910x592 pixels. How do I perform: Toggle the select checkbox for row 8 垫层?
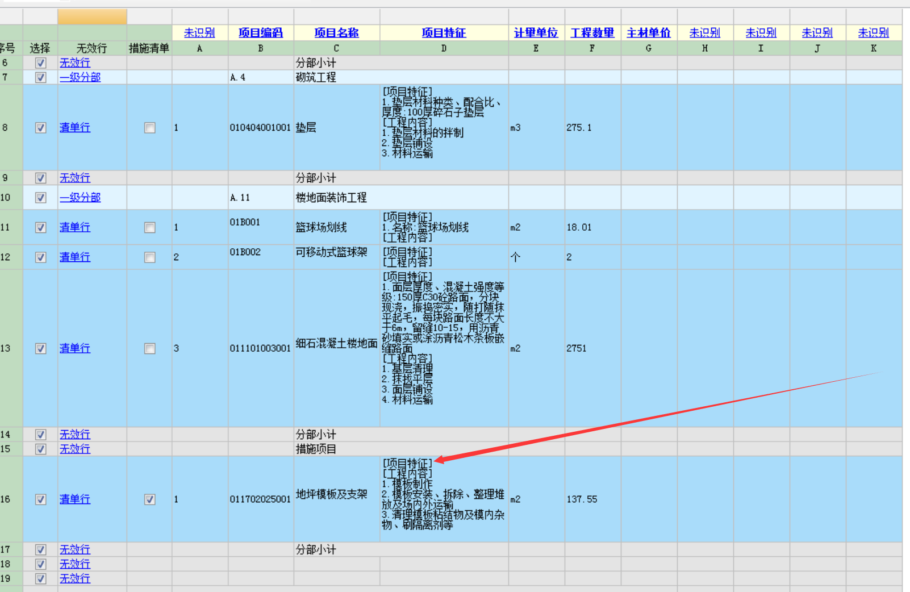pos(40,128)
